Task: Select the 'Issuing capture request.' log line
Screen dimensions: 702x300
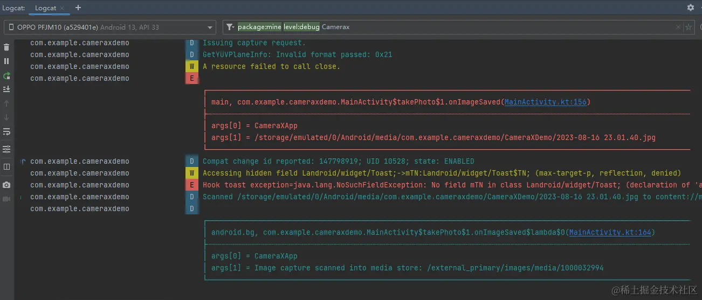Action: click(254, 43)
